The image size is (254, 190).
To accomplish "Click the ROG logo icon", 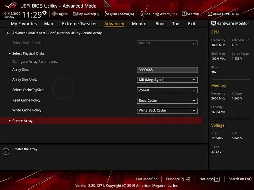I will pyautogui.click(x=11, y=6).
